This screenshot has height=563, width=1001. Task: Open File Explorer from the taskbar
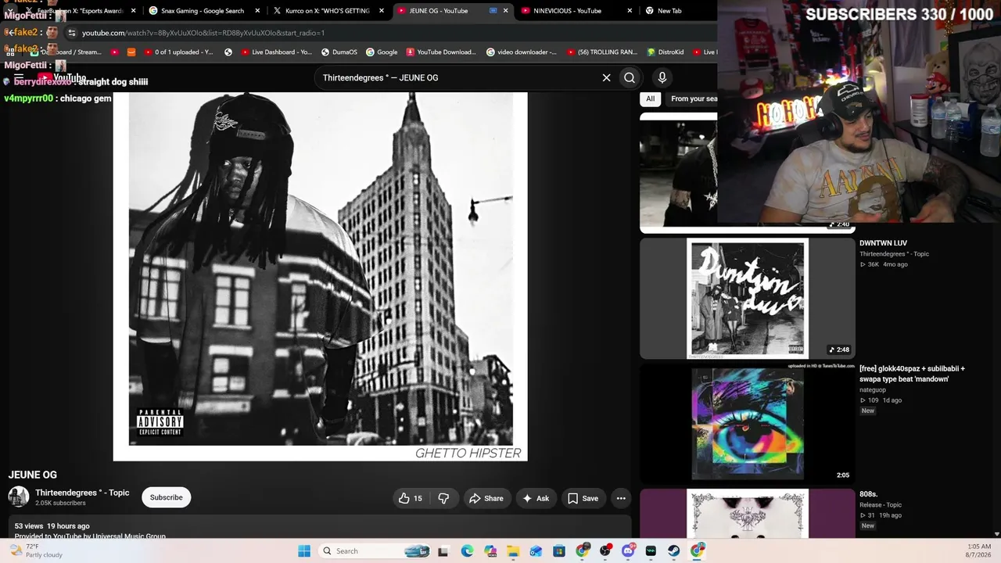coord(513,551)
